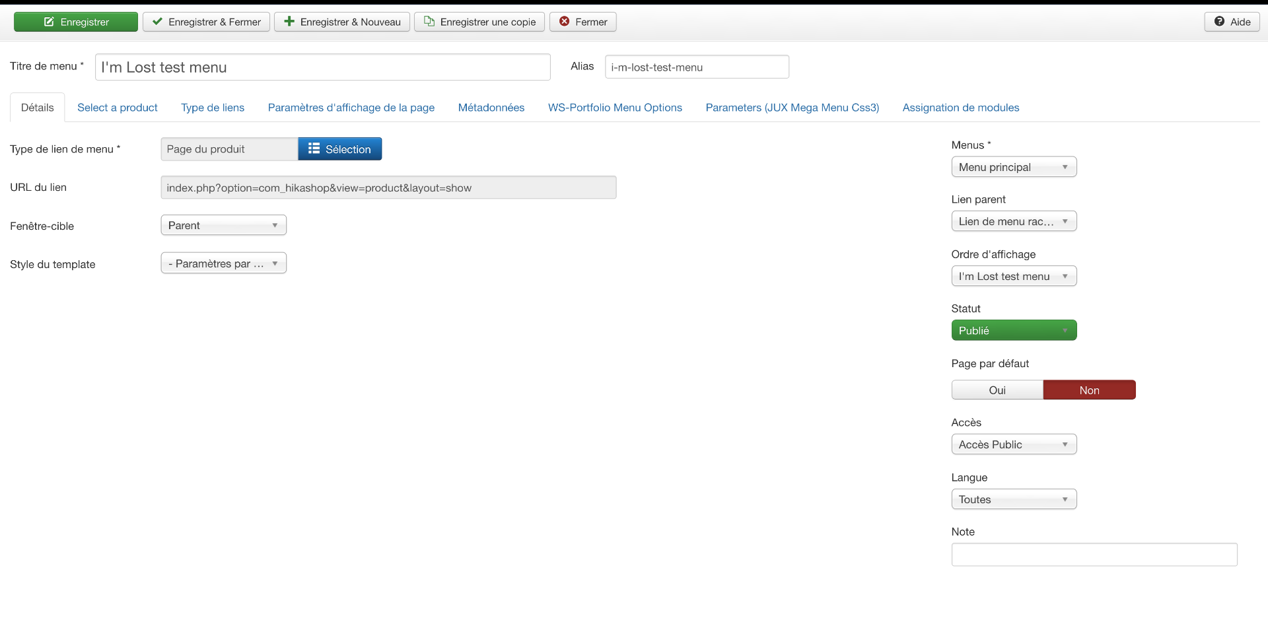The width and height of the screenshot is (1268, 626).
Task: Open the Statut Publié dropdown
Action: pos(1014,330)
